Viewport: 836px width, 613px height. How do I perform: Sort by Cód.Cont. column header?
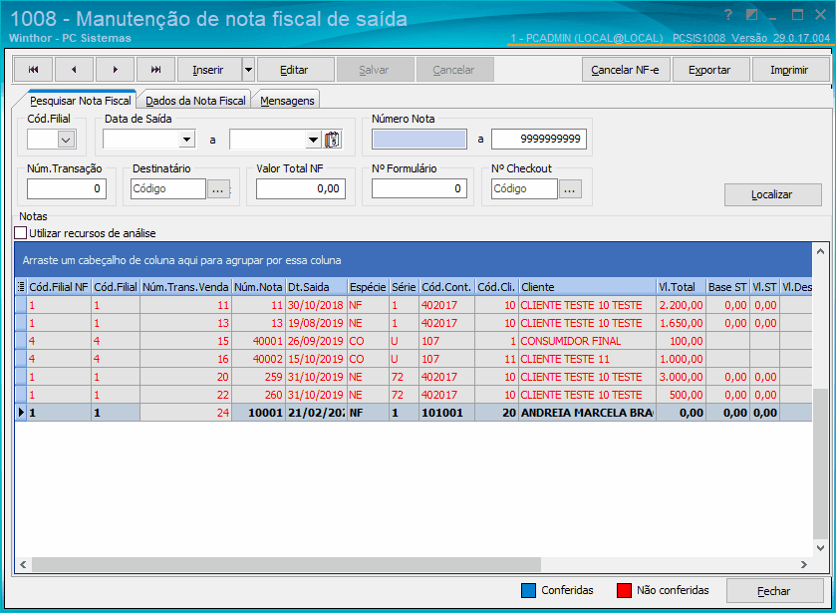[446, 287]
